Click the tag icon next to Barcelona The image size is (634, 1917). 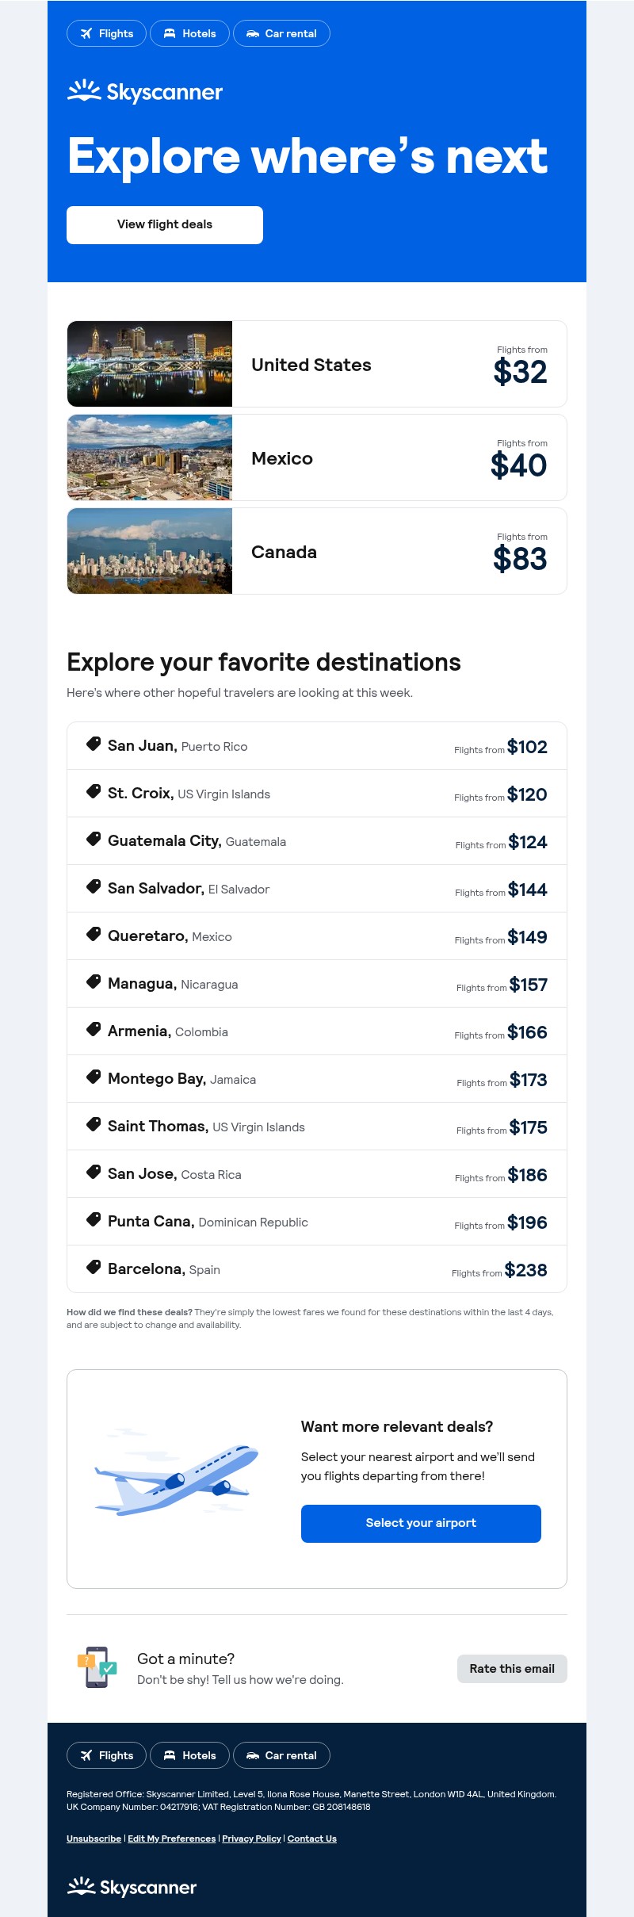pyautogui.click(x=94, y=1268)
